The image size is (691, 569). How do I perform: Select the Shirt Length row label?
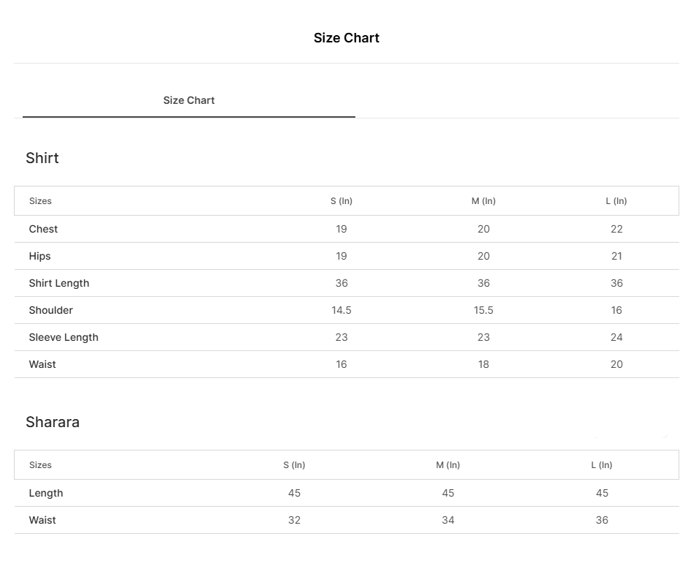tap(58, 283)
